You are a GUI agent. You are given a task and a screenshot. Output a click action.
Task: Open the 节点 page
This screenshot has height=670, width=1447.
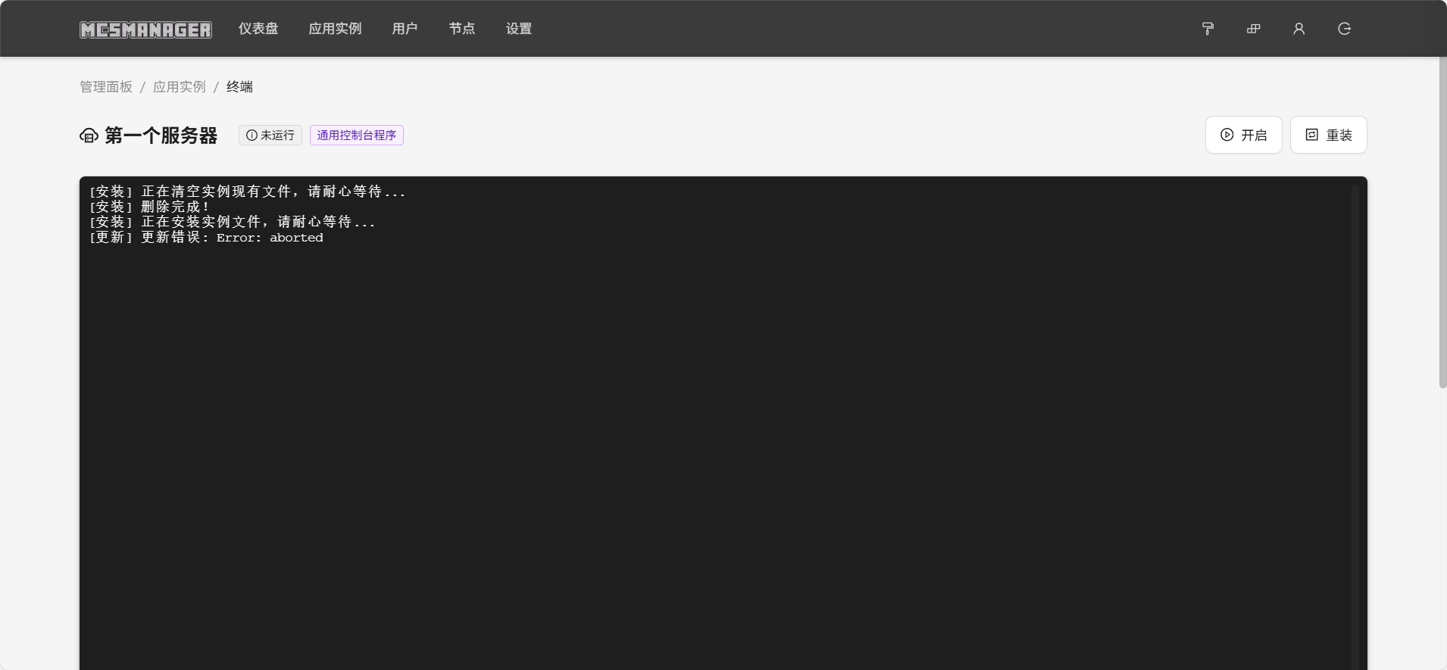(461, 29)
